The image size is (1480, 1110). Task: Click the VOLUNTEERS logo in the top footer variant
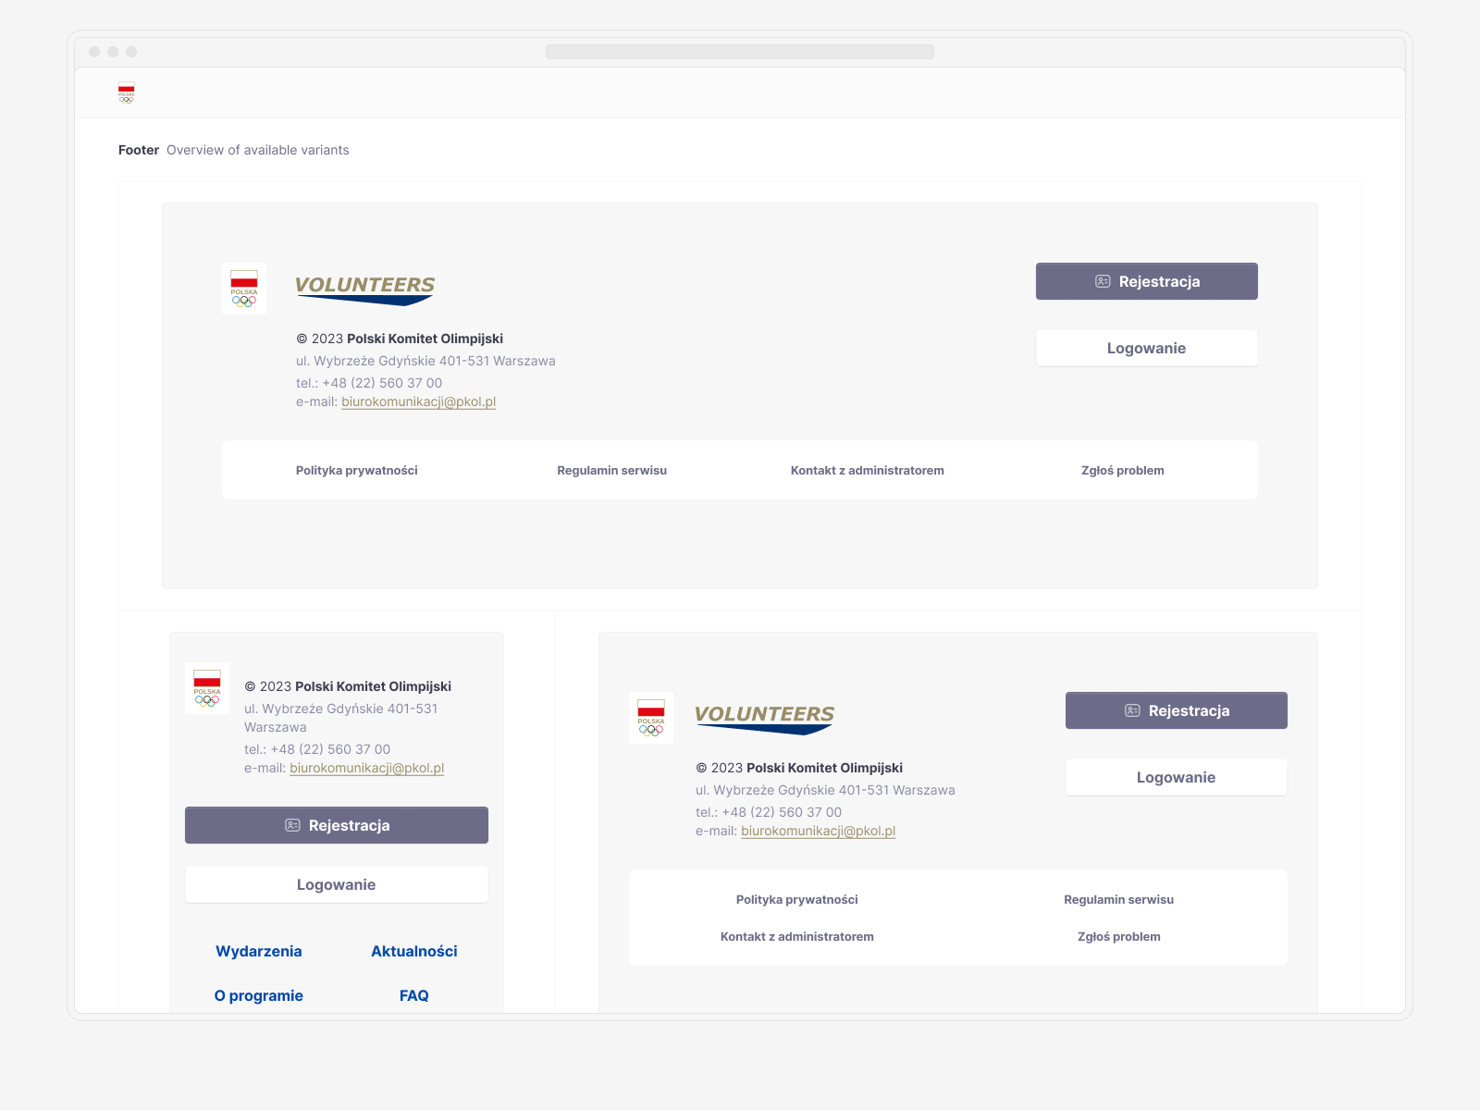tap(364, 290)
